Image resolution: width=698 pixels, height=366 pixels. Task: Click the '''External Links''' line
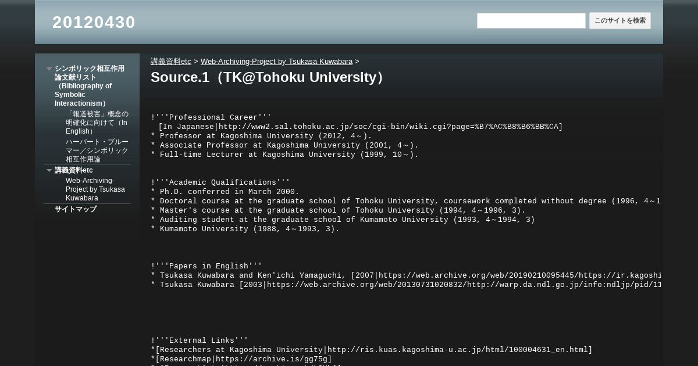[200, 340]
